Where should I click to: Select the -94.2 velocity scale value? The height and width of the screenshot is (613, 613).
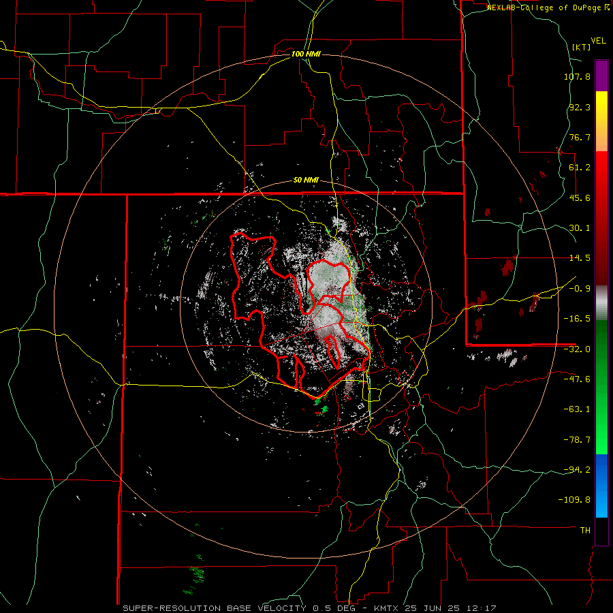coord(577,470)
